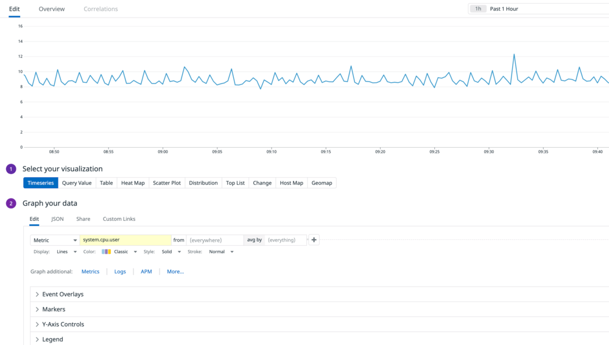Image resolution: width=609 pixels, height=345 pixels.
Task: Open the Metric source dropdown
Action: point(55,240)
